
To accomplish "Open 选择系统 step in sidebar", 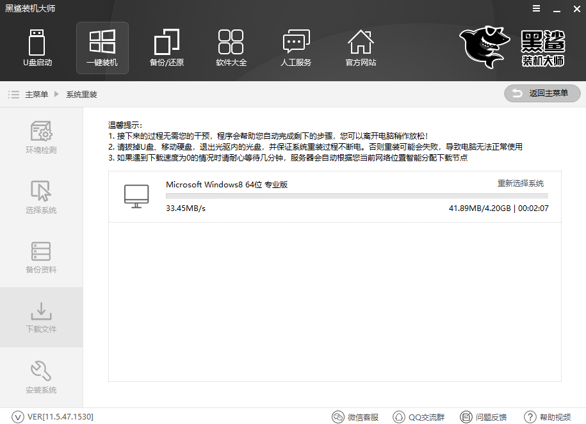I will click(x=41, y=197).
